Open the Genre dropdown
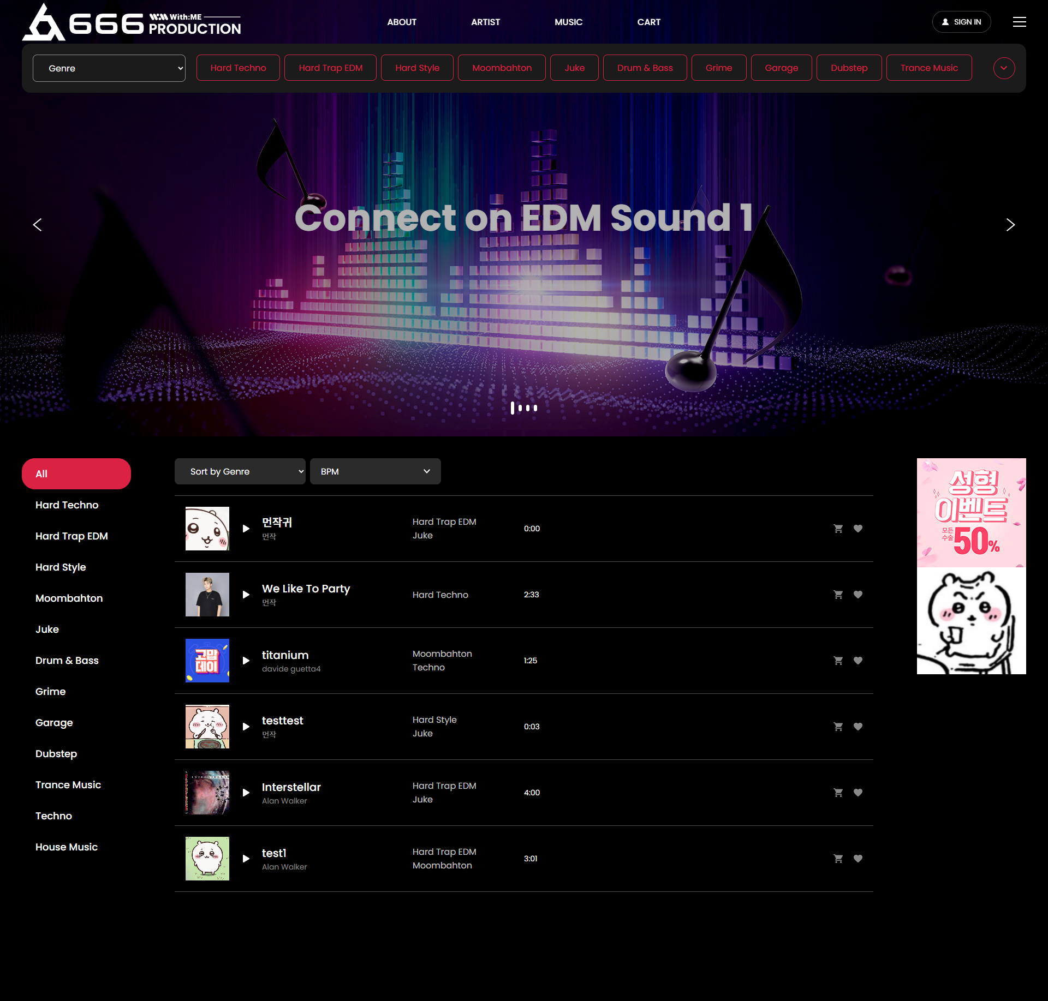The width and height of the screenshot is (1048, 1001). coord(109,68)
